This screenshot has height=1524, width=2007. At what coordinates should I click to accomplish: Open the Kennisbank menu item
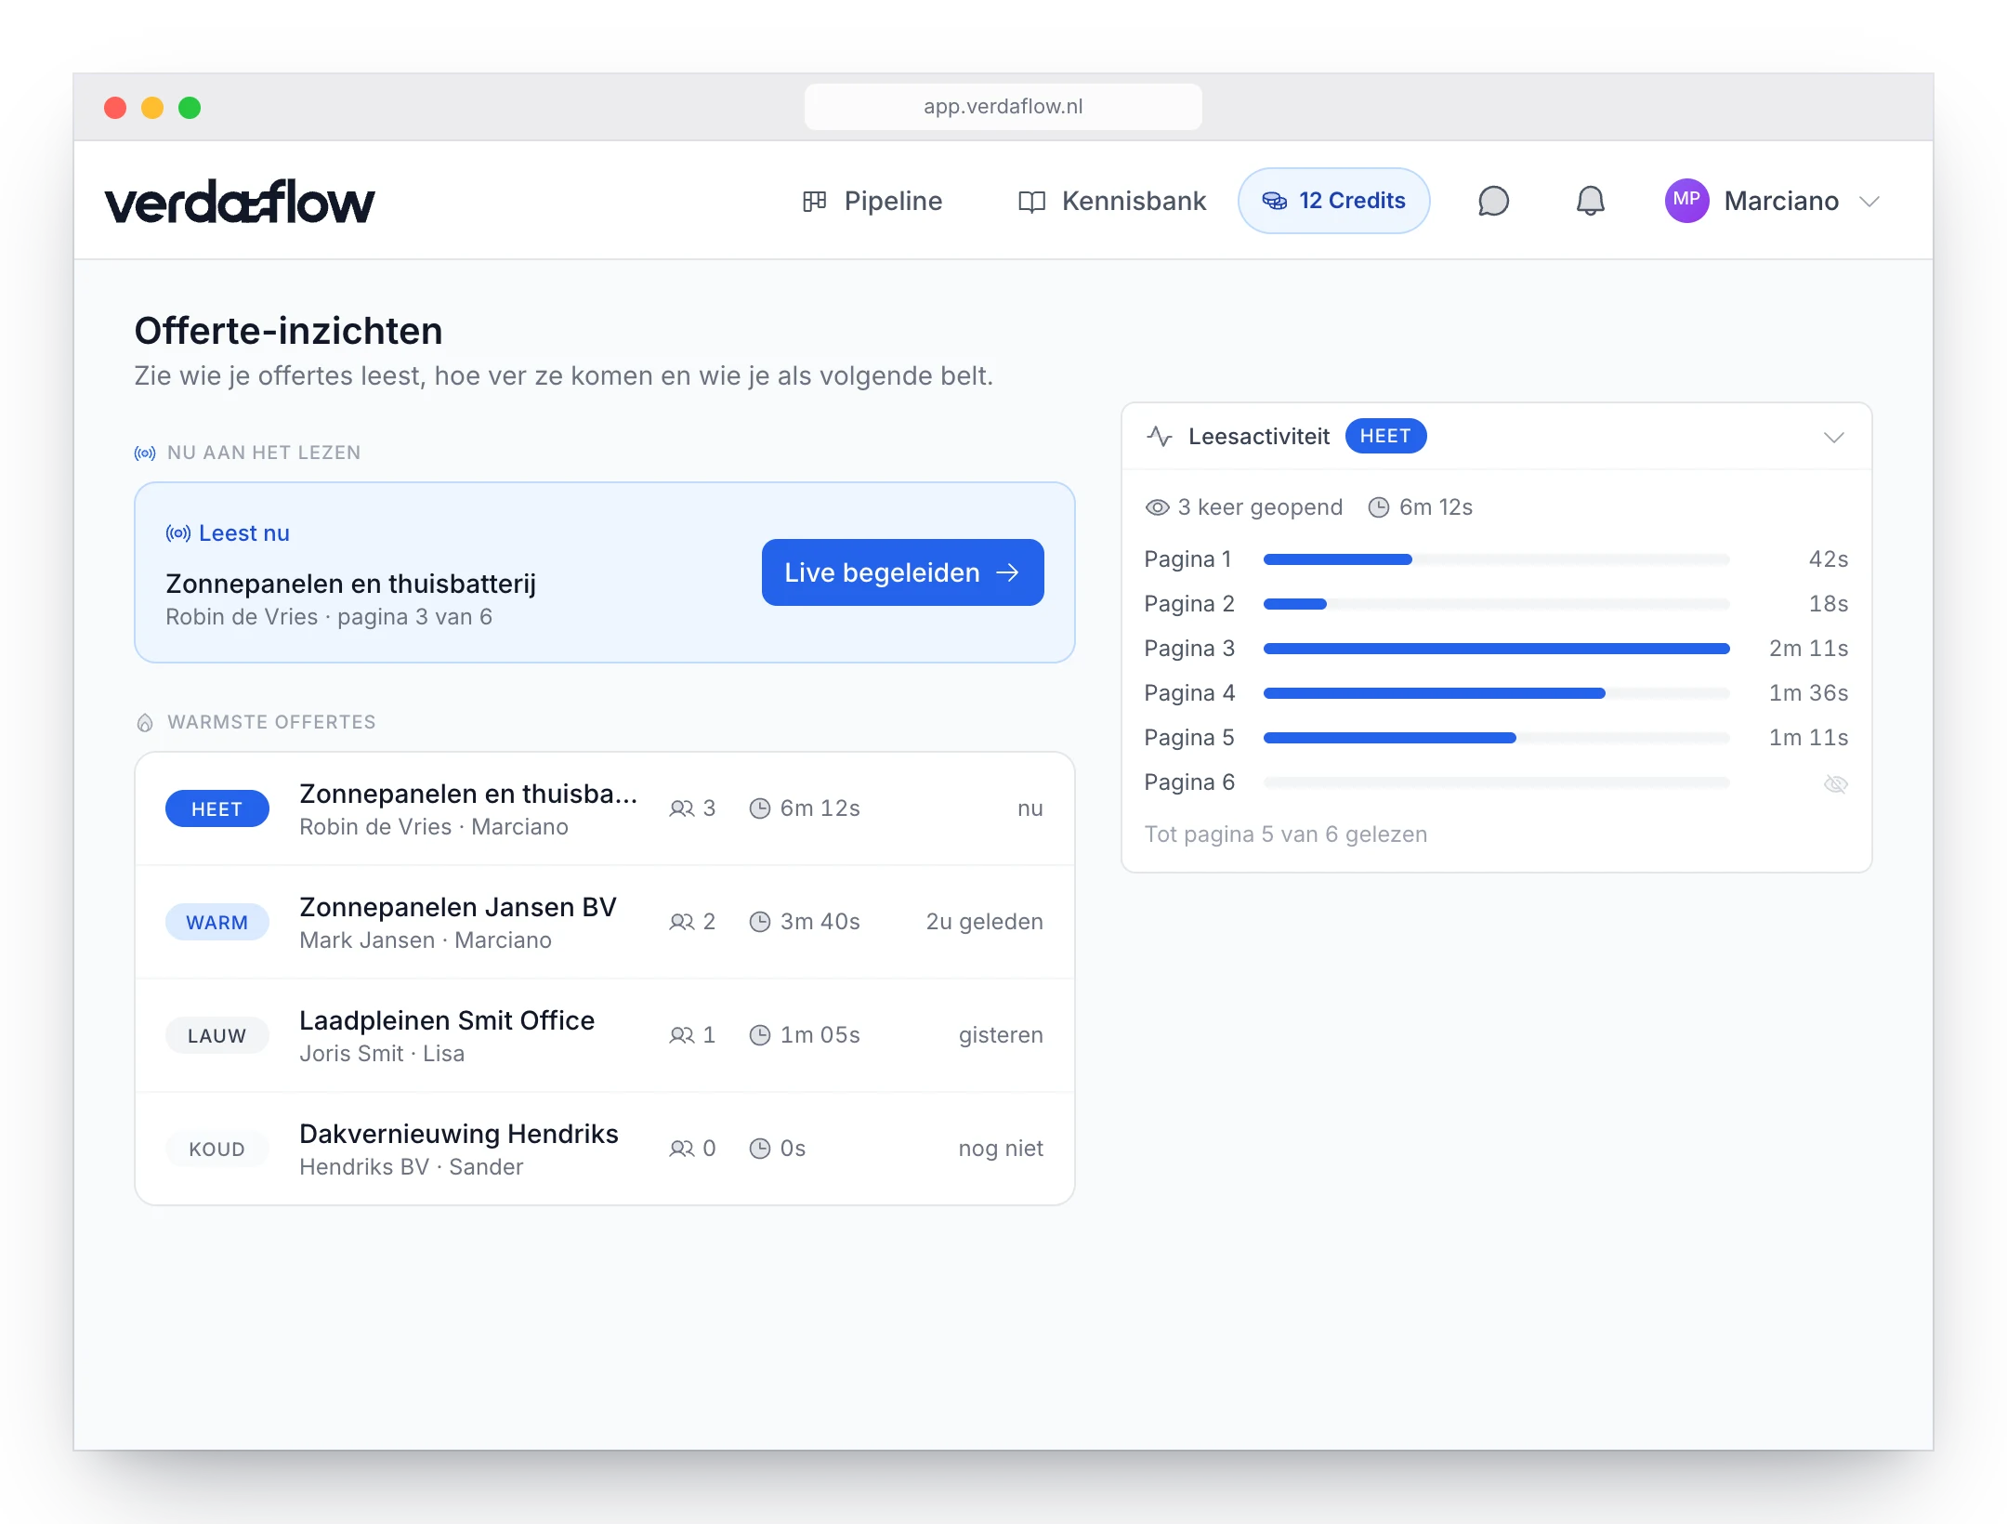coord(1111,202)
